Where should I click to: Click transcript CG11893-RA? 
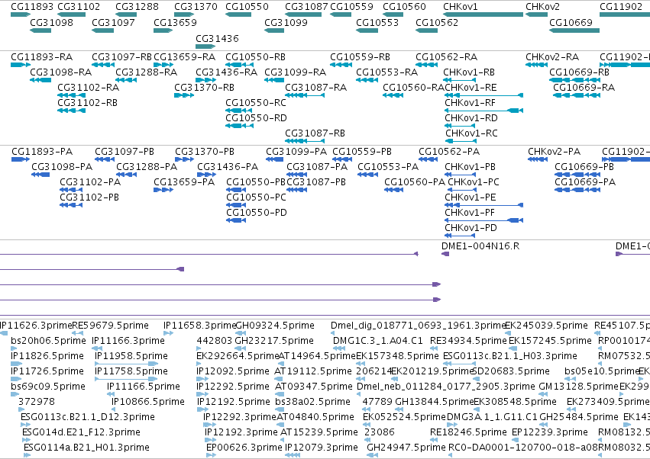tap(41, 56)
